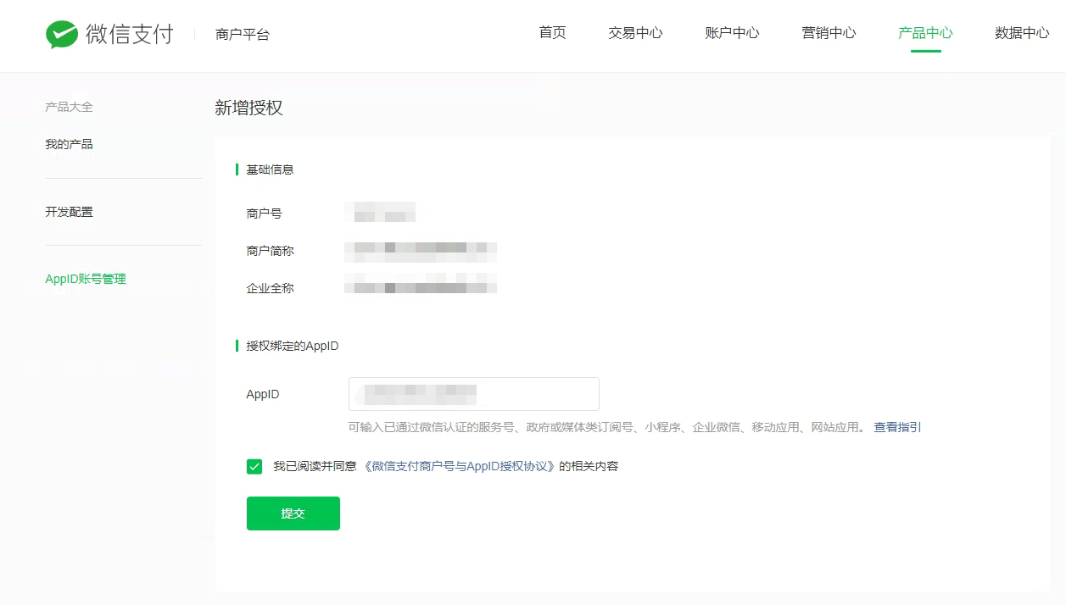Navigate to the 数据中心 tab

(1021, 33)
